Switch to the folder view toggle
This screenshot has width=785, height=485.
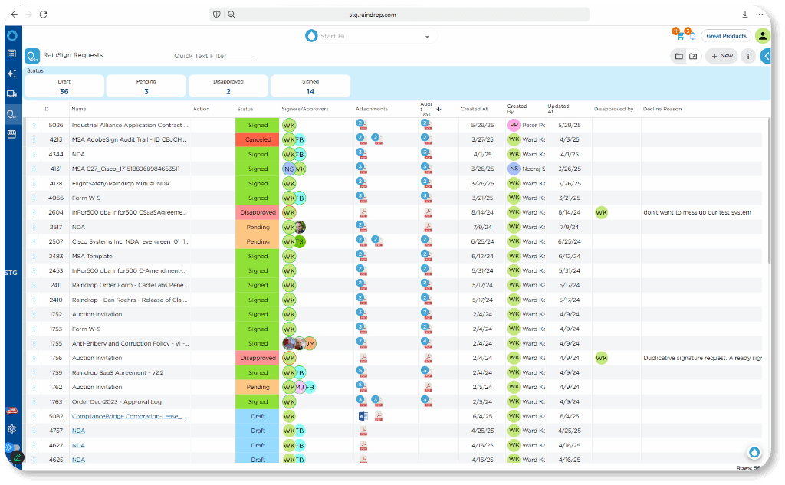[678, 56]
